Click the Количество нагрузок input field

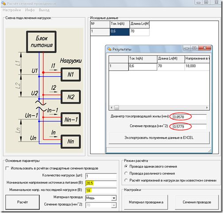tap(101, 176)
